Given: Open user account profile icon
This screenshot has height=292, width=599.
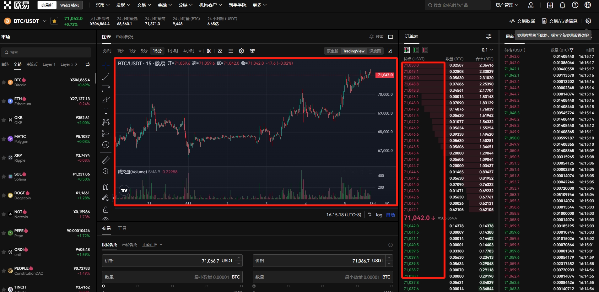Looking at the screenshot, I should (531, 5).
